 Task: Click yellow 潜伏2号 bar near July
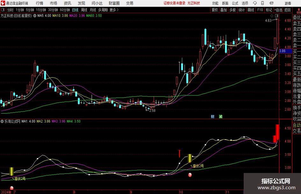click(x=11, y=171)
